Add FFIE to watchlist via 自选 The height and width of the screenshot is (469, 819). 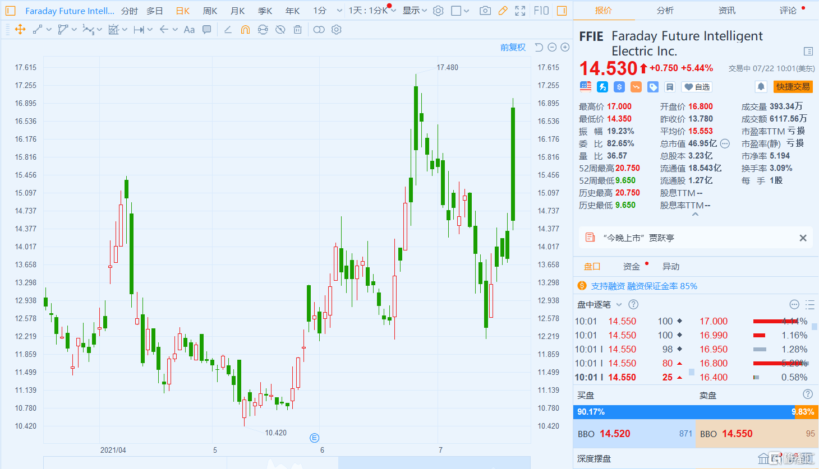coord(697,87)
